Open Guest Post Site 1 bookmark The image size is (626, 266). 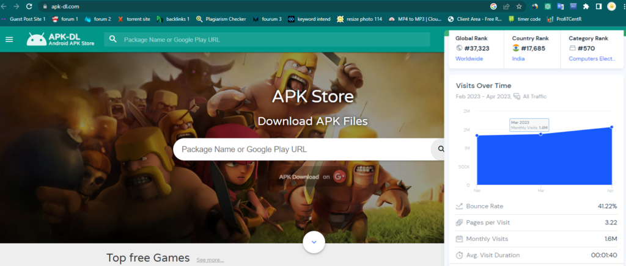pos(24,19)
